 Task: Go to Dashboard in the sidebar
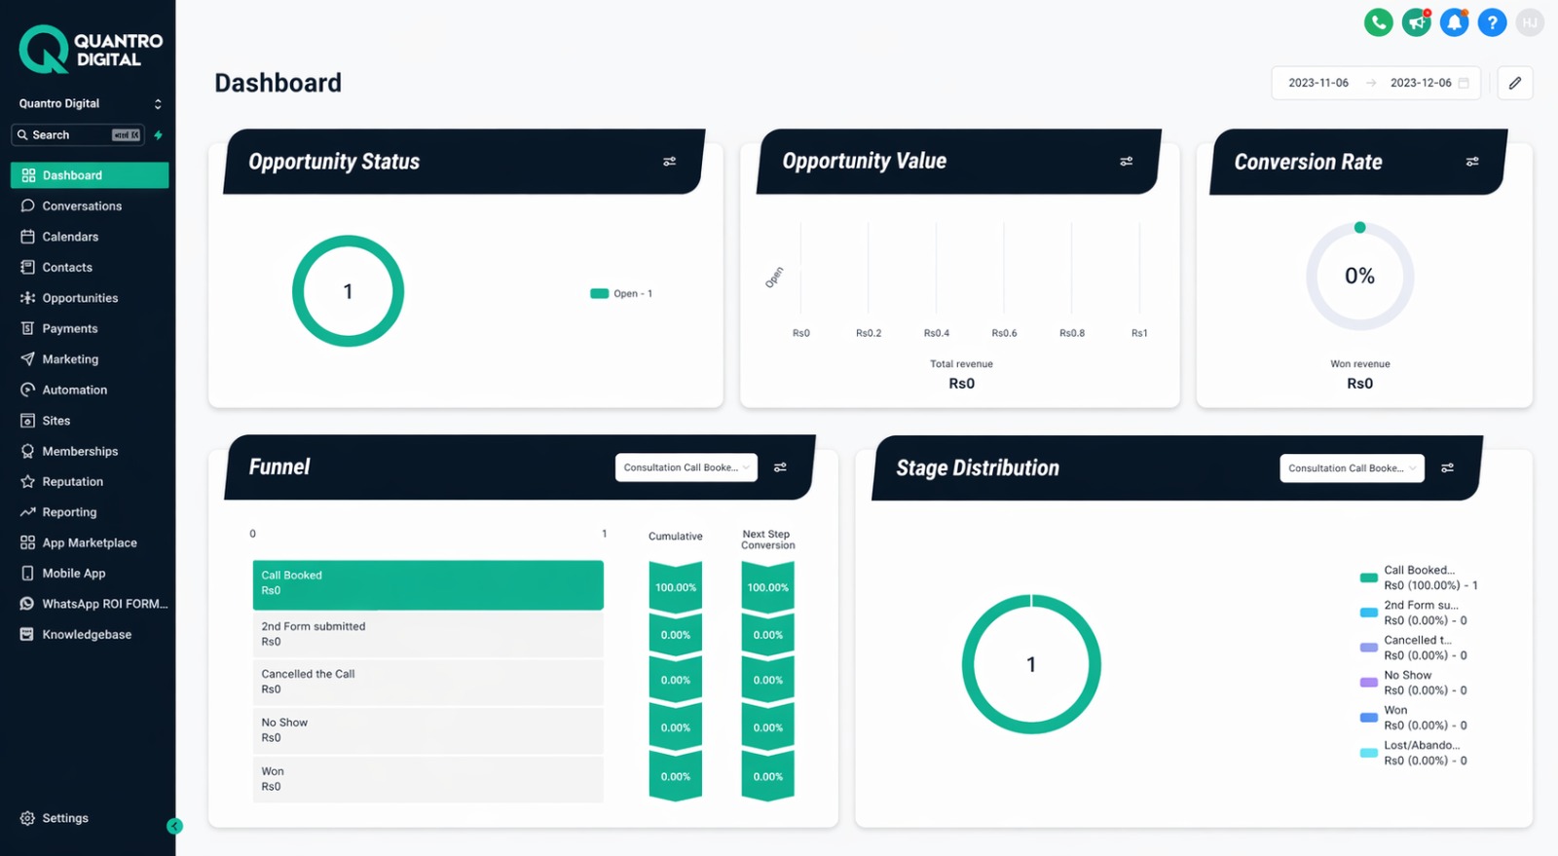point(90,175)
